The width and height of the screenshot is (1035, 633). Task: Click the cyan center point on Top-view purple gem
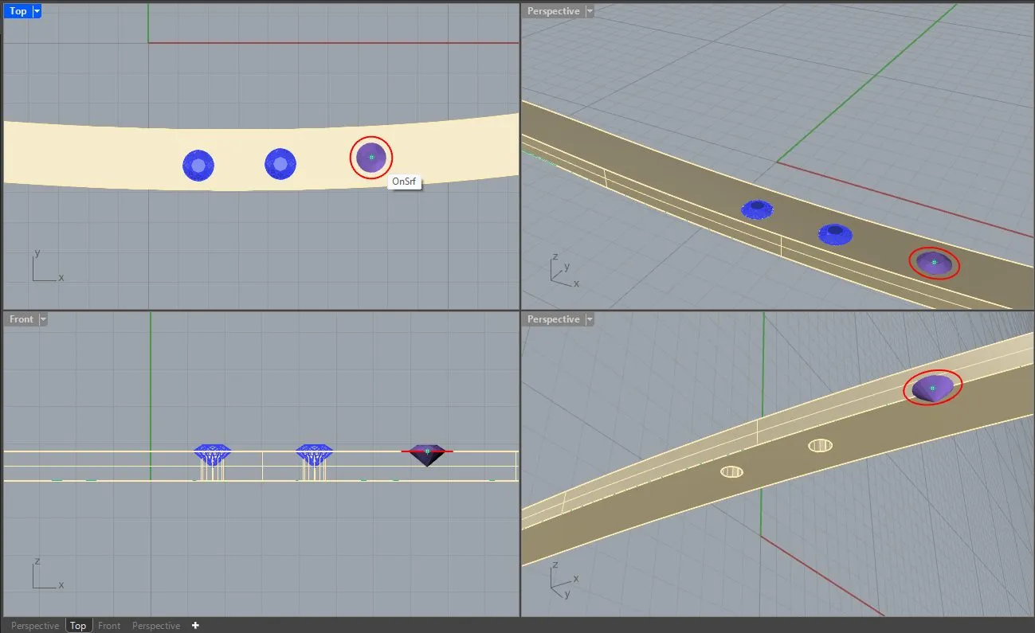tap(371, 158)
